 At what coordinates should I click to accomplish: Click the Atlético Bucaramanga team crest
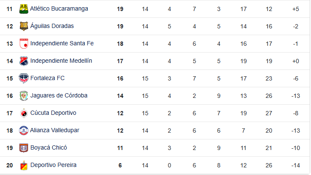24,9
